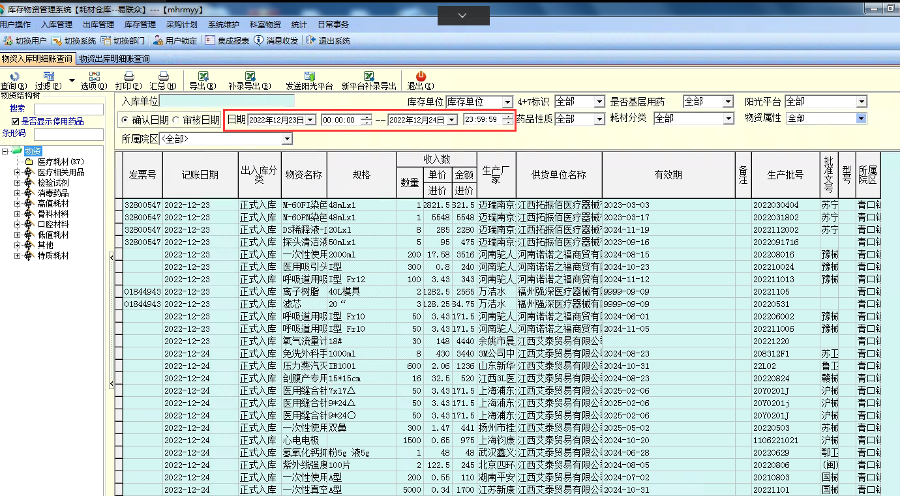
Task: Open the 是否基层用药 dropdown
Action: [x=728, y=102]
